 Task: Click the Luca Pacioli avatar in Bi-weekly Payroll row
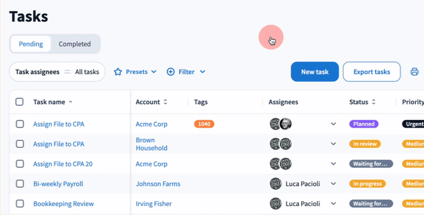(275, 184)
